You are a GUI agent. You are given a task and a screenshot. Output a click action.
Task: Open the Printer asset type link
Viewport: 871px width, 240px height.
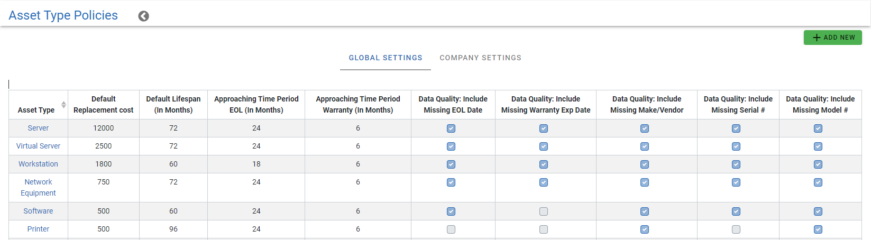click(x=38, y=229)
